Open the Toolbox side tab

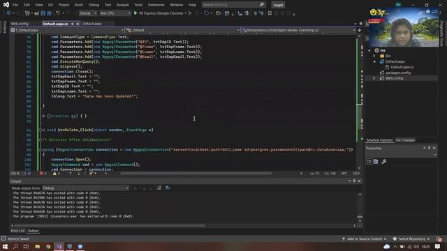click(x=4, y=27)
